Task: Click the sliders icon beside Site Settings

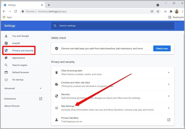Action: click(x=57, y=108)
